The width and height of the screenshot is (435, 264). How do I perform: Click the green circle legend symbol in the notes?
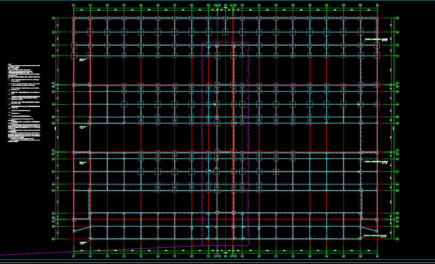click(x=10, y=109)
